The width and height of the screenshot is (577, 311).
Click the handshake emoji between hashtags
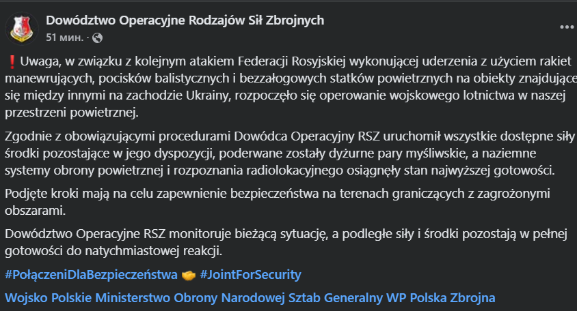tap(189, 275)
